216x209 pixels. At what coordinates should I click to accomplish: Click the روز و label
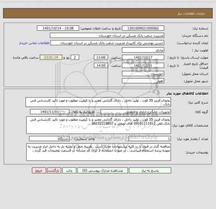[66, 57]
